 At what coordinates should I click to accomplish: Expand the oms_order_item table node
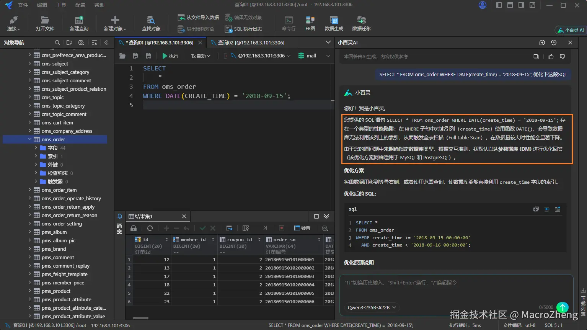point(30,190)
